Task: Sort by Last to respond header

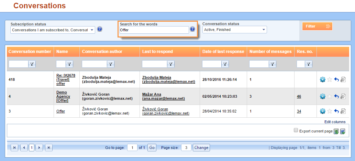Action: [157, 52]
